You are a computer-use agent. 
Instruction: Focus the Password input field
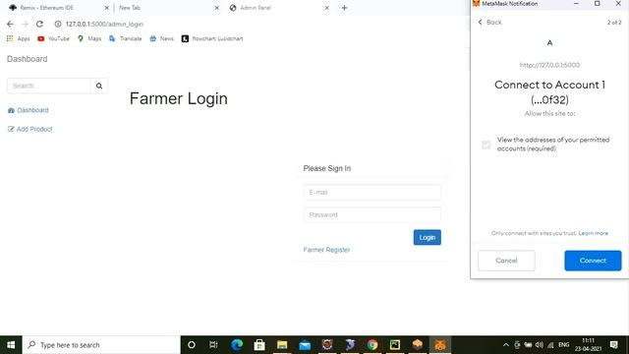[x=372, y=214]
